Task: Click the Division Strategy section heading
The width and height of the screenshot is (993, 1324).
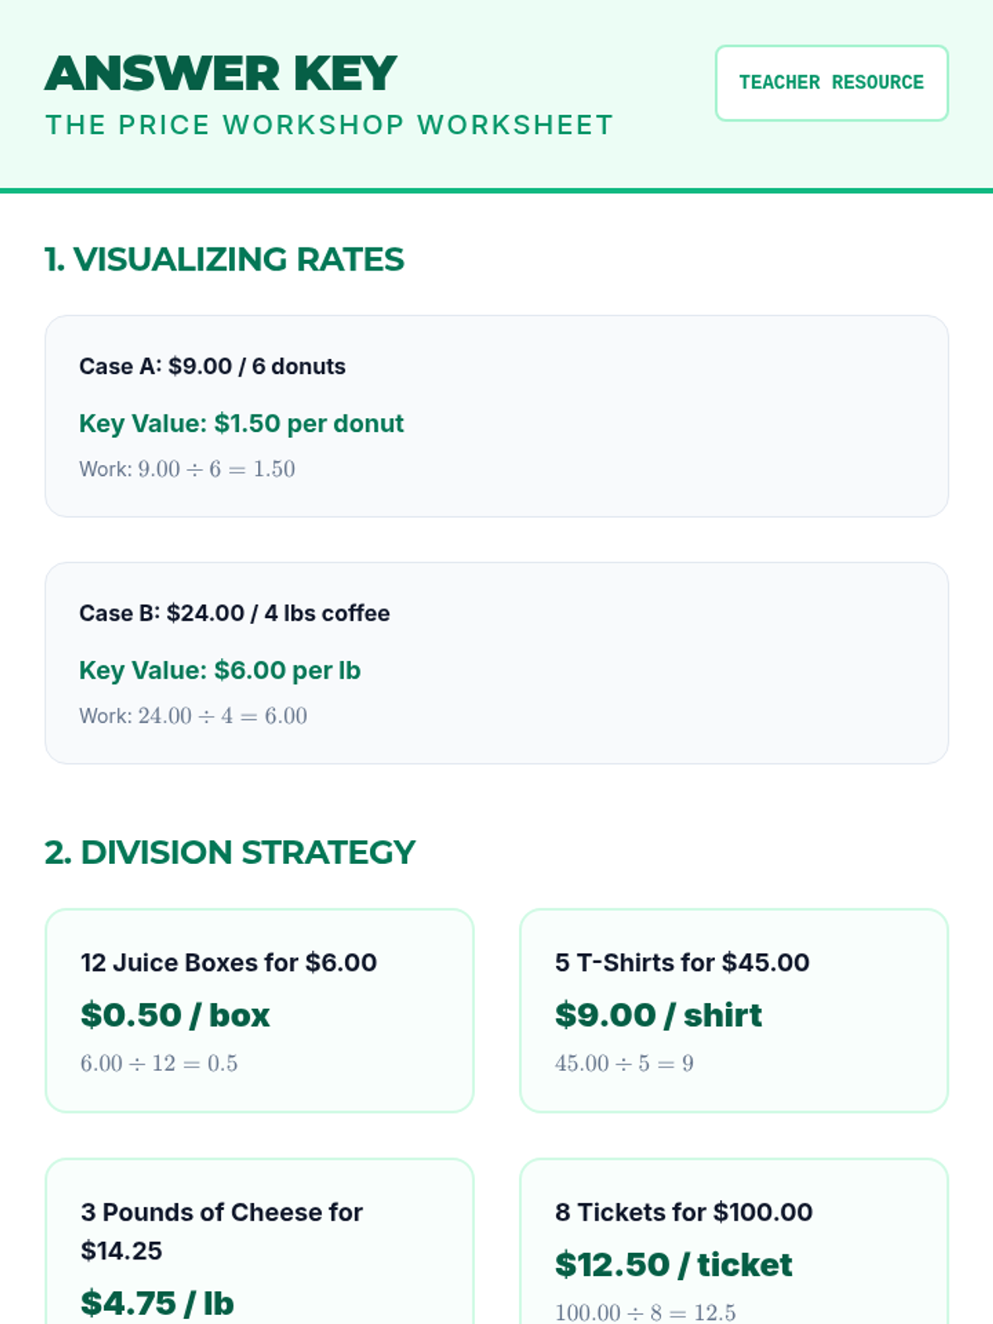Action: click(230, 852)
